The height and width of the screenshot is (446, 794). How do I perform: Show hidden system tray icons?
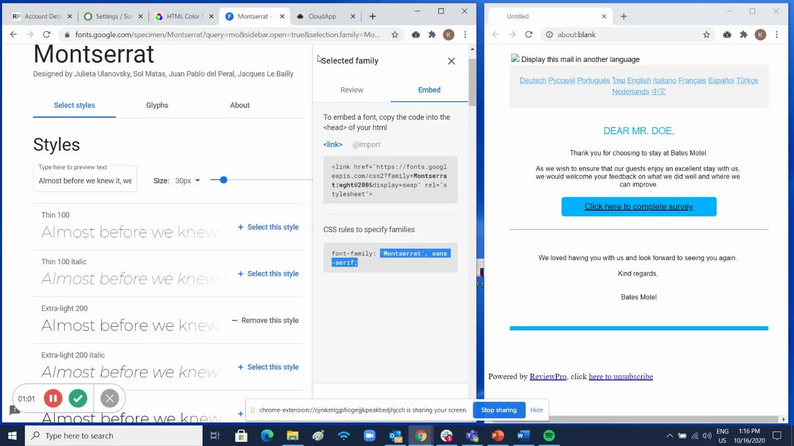pyautogui.click(x=669, y=436)
